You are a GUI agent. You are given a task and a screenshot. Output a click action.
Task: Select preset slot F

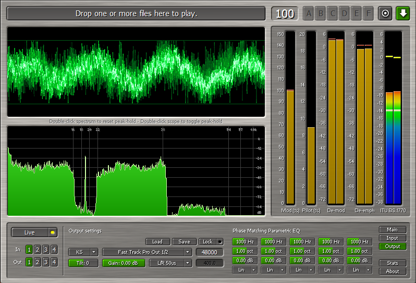[x=368, y=14]
